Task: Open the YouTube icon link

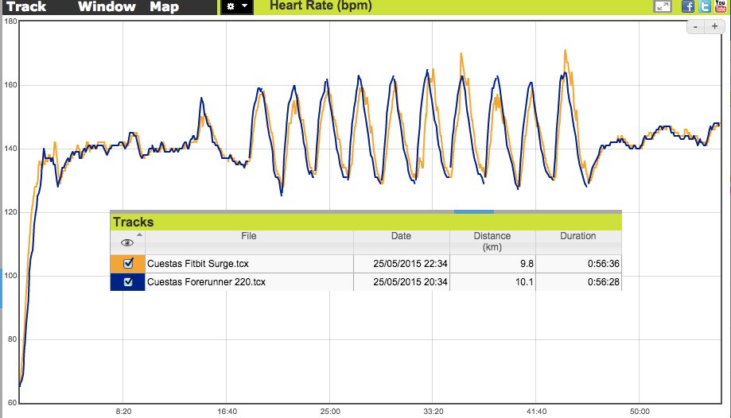Action: pos(721,6)
